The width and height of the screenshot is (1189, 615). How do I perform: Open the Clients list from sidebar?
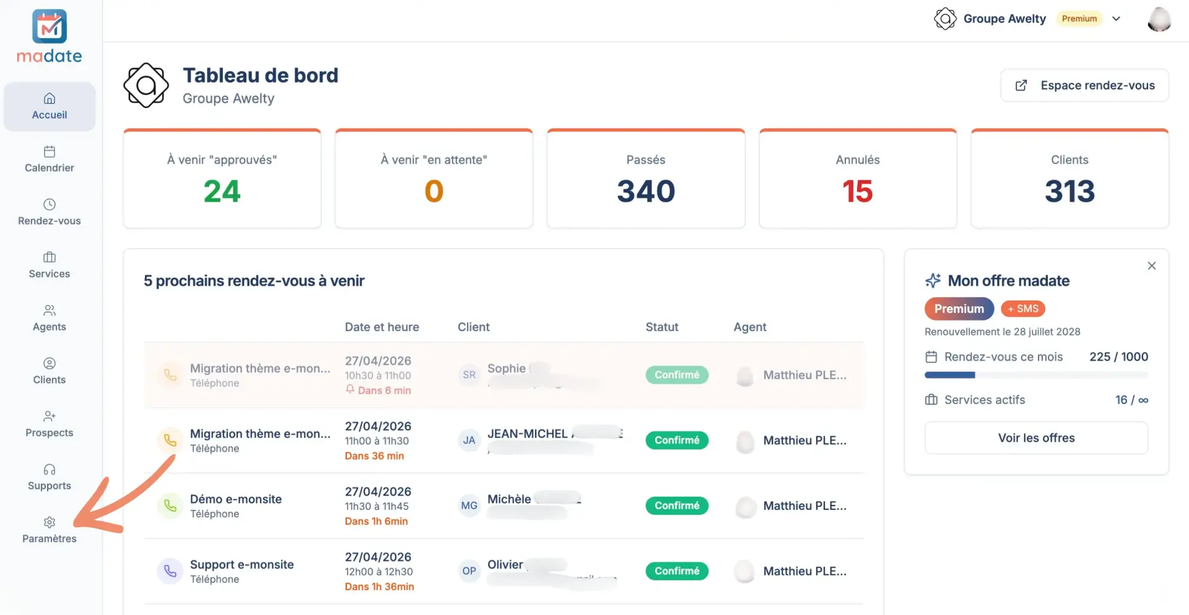(50, 371)
